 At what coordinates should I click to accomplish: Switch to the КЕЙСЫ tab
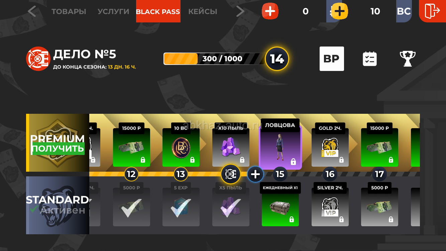pyautogui.click(x=203, y=11)
